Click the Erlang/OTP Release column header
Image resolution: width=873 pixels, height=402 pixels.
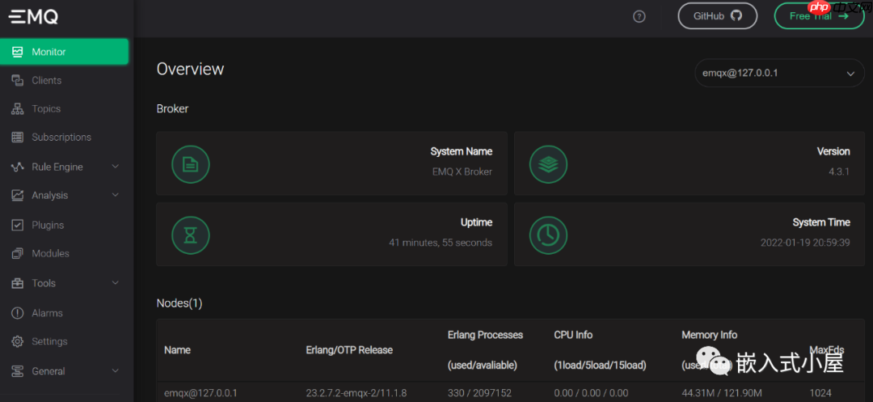349,350
